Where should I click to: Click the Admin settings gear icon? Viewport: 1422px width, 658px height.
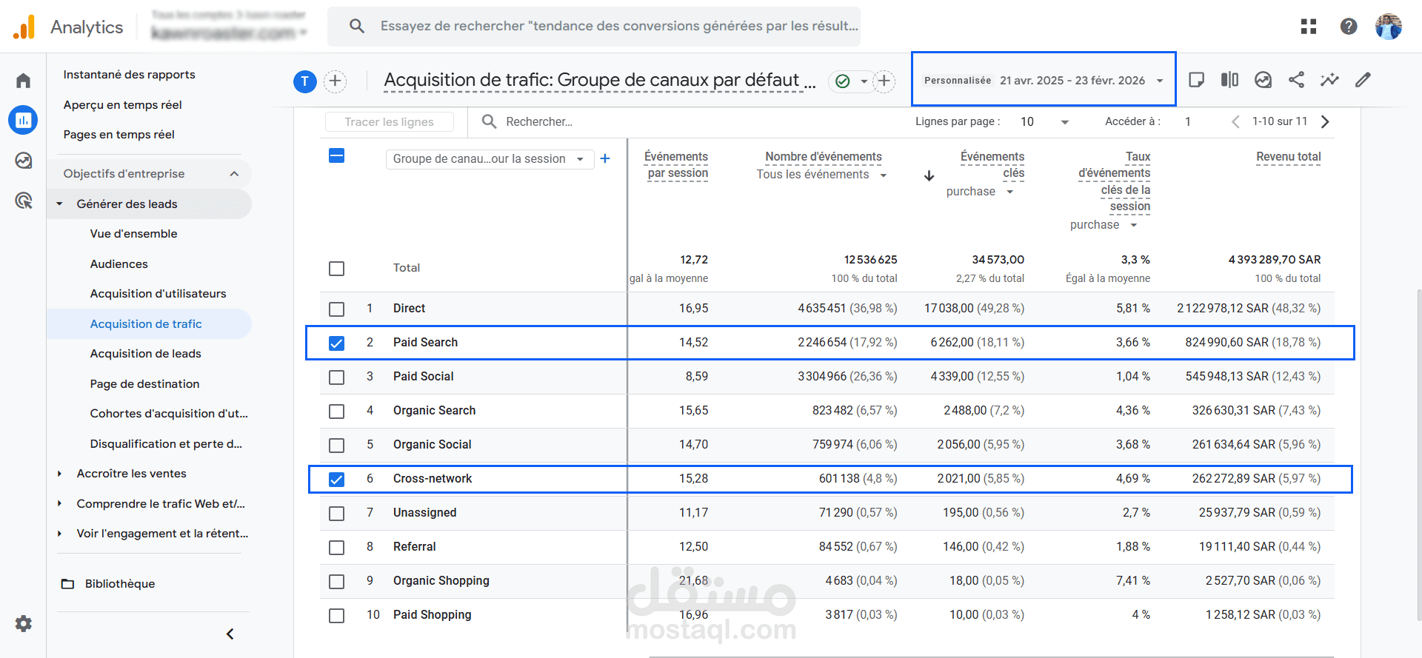(24, 623)
